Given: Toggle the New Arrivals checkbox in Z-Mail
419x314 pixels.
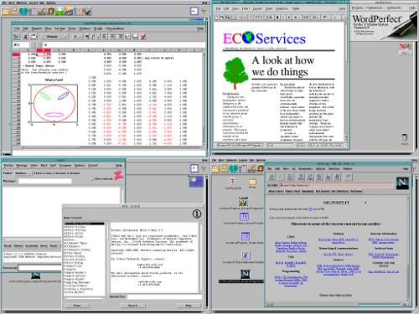Looking at the screenshot, I should 92,178.
